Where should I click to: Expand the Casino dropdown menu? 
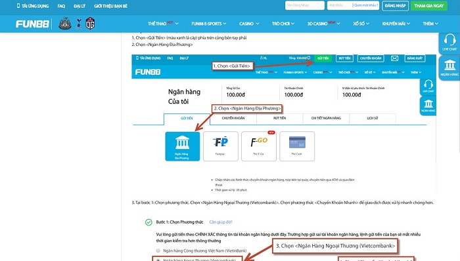coord(249,24)
